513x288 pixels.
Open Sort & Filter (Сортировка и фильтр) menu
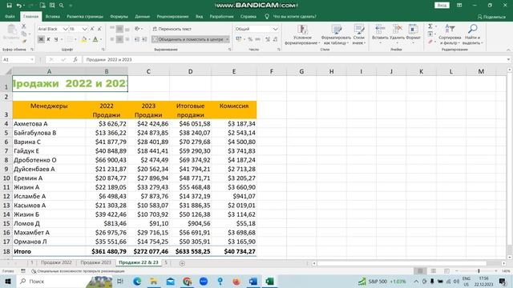pyautogui.click(x=450, y=34)
